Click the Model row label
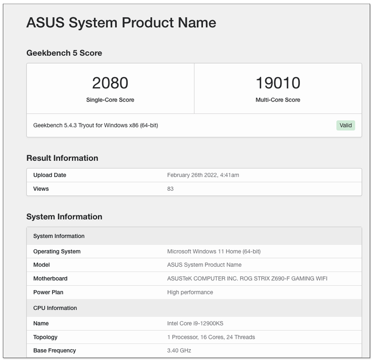 coord(41,265)
